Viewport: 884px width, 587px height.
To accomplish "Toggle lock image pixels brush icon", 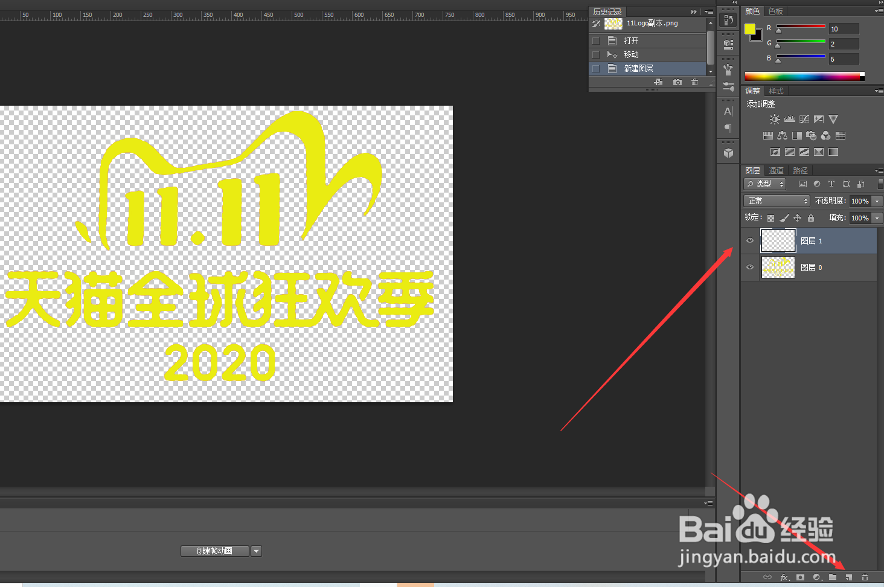I will [x=784, y=218].
